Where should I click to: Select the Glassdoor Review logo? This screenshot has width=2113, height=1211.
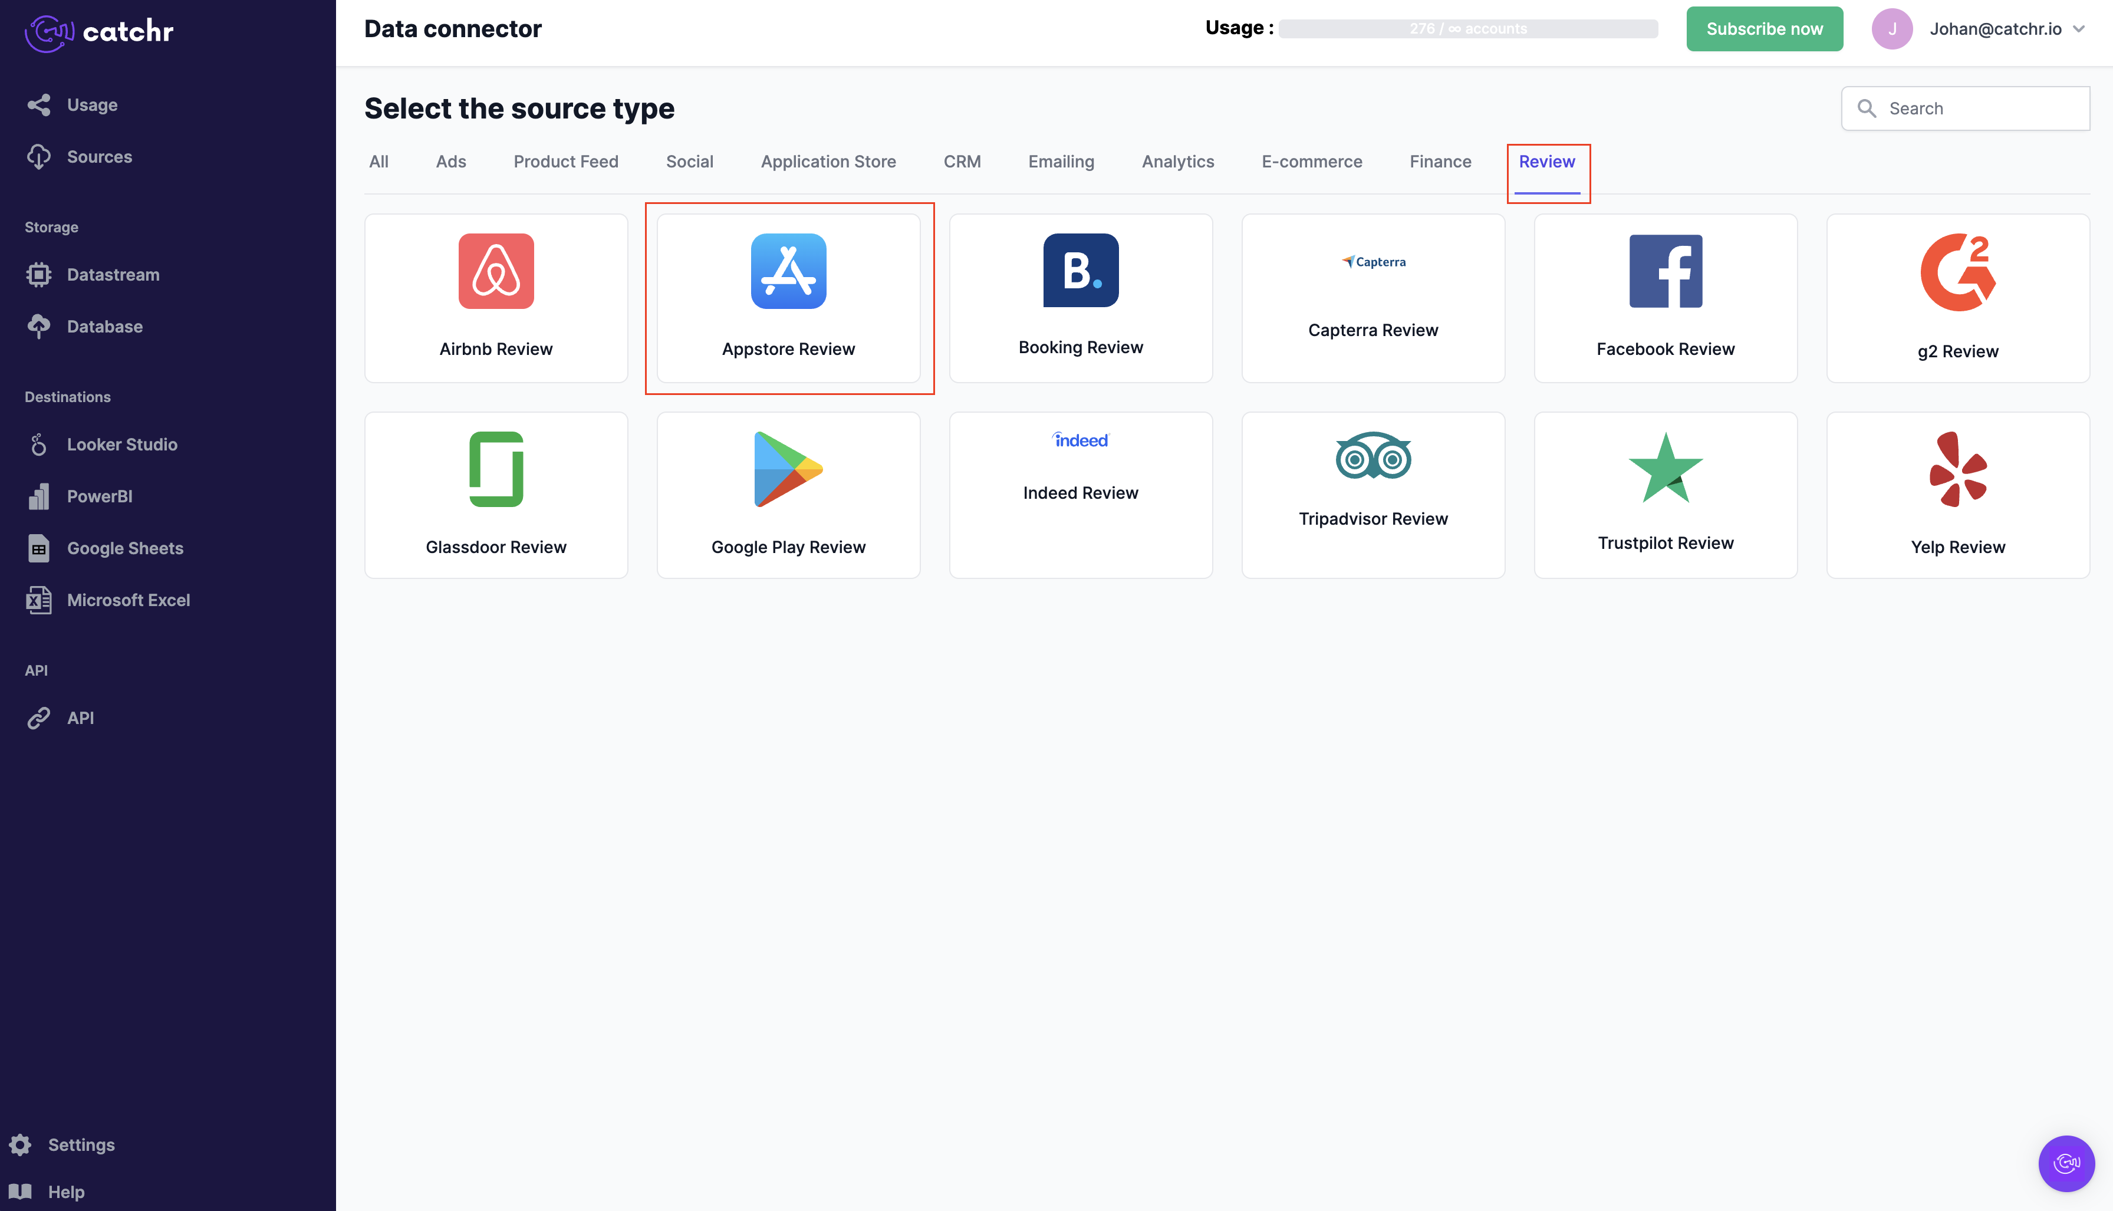tap(496, 469)
